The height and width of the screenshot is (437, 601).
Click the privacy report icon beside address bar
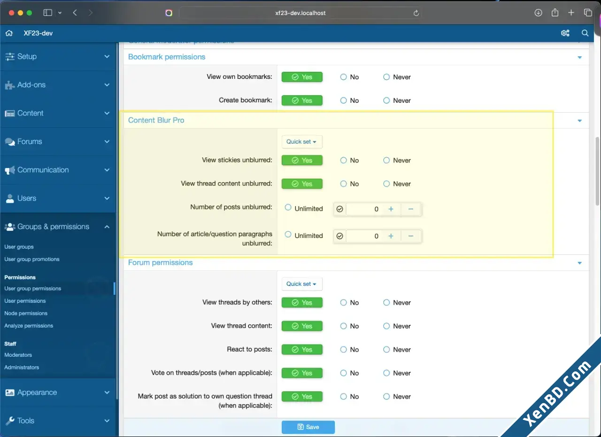pyautogui.click(x=169, y=13)
